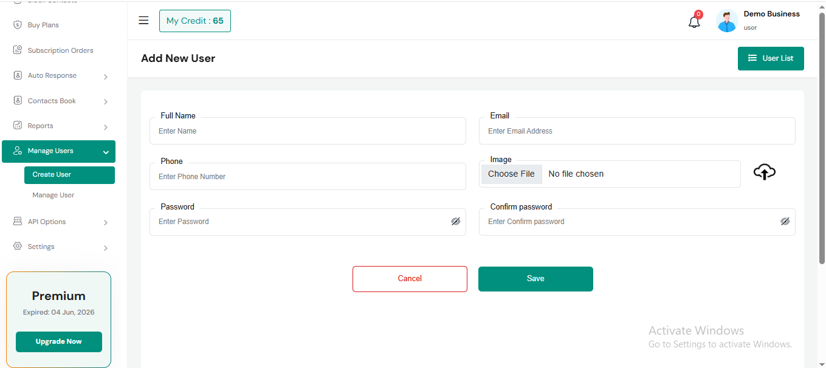Show the Confirm password field text
The width and height of the screenshot is (826, 368).
click(x=785, y=222)
